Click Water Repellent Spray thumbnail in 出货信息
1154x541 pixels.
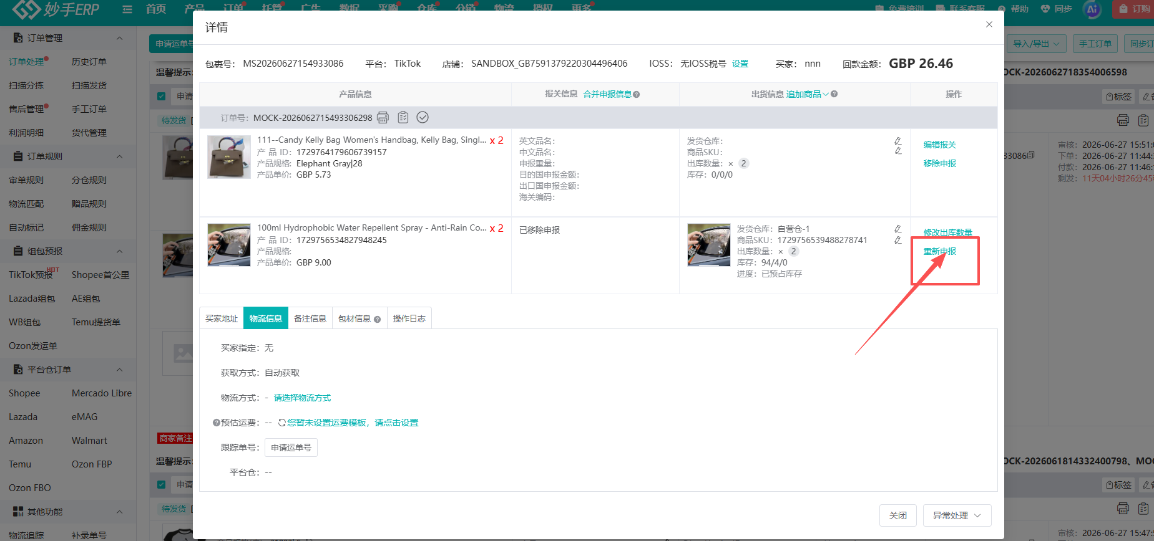coord(709,245)
